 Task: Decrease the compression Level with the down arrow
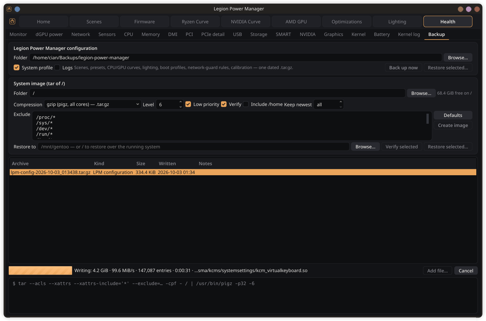pyautogui.click(x=181, y=107)
